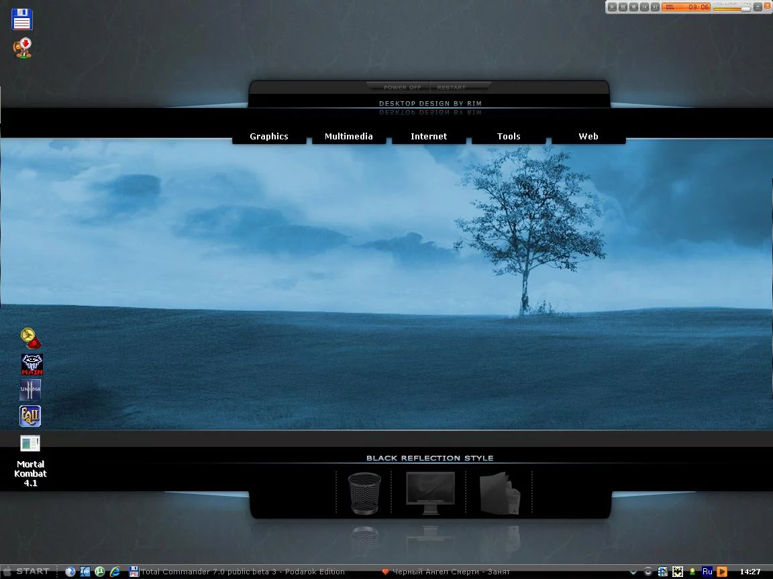Click the blue colorful grid tray icon
This screenshot has height=579, width=773.
click(662, 572)
